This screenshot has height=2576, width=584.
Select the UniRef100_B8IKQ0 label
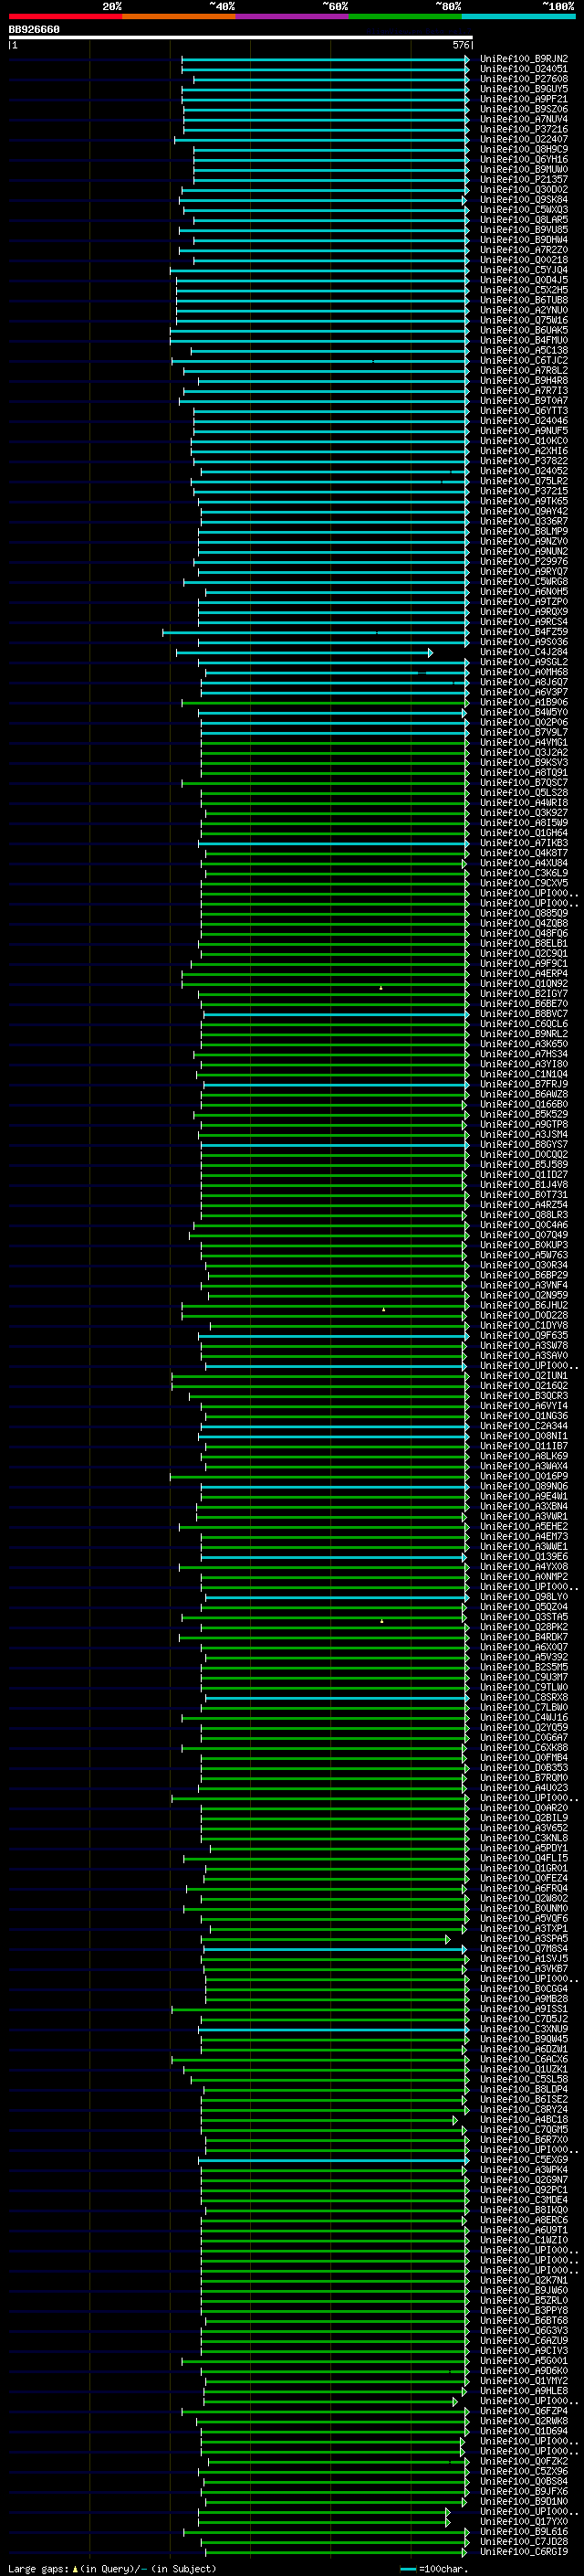(x=524, y=2210)
